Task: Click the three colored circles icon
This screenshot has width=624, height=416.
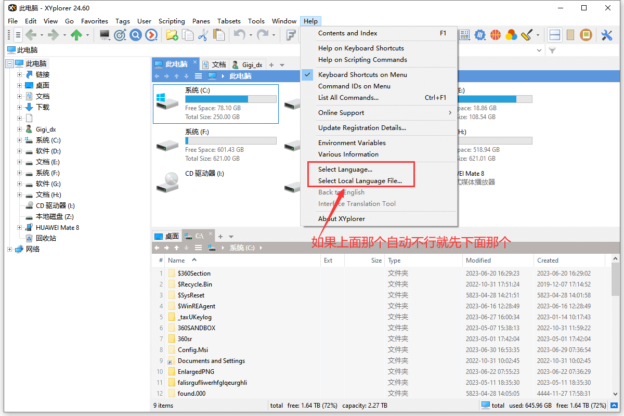Action: point(512,35)
